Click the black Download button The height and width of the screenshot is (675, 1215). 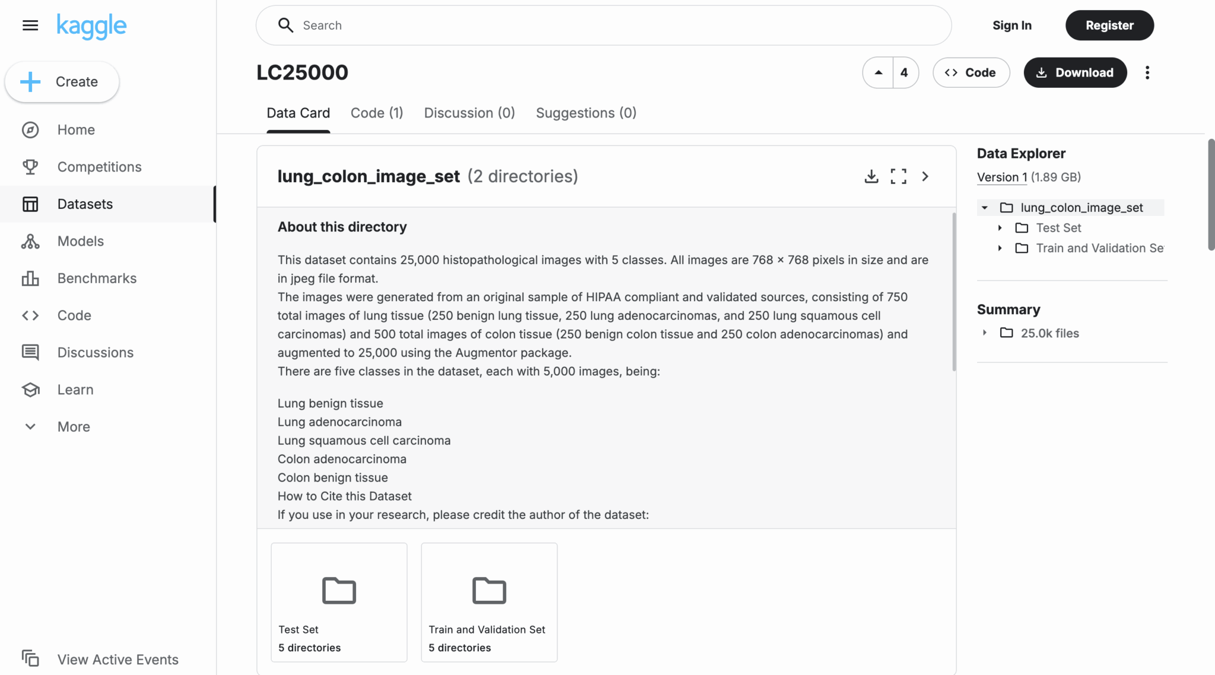(1075, 72)
